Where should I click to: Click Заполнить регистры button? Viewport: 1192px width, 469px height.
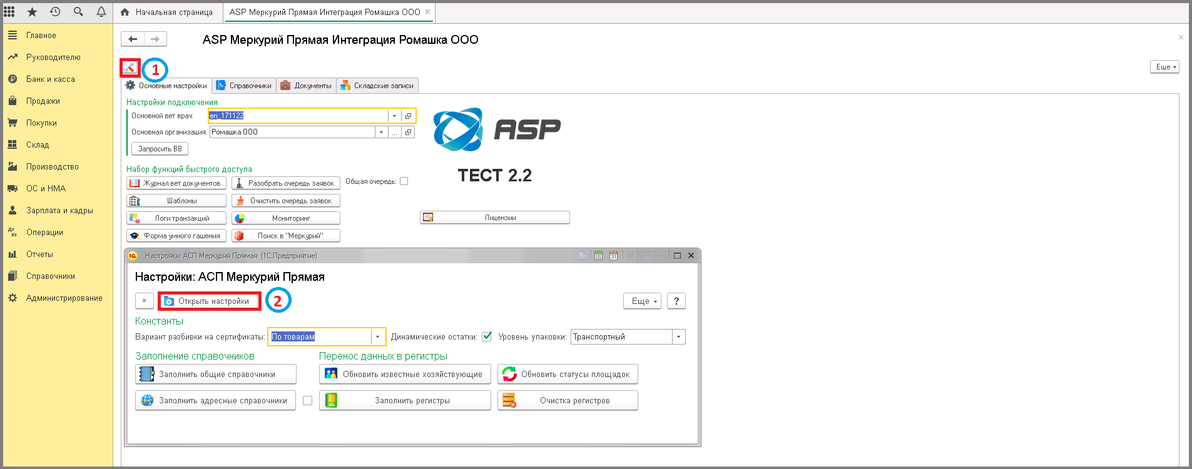pyautogui.click(x=405, y=401)
